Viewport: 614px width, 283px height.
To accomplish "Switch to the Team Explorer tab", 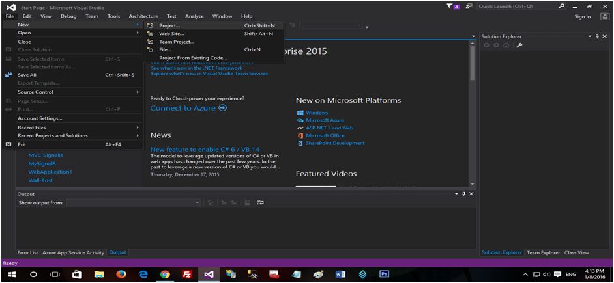I will click(543, 253).
